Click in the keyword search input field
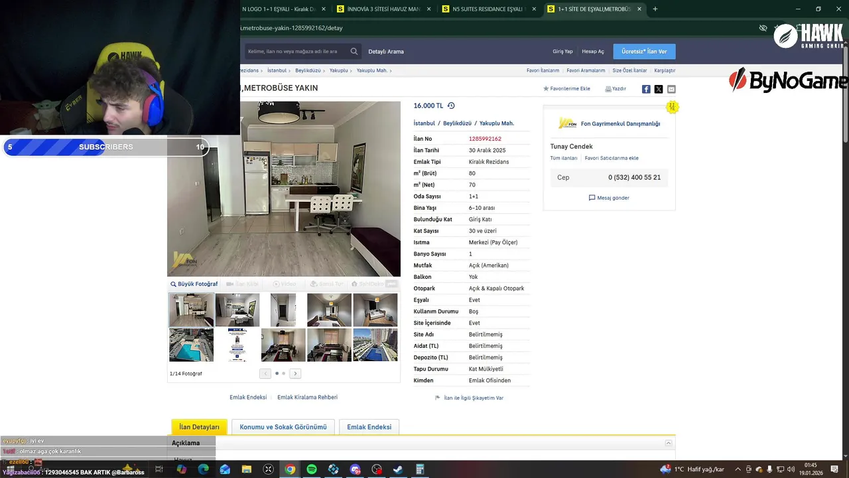849x478 pixels. point(296,51)
